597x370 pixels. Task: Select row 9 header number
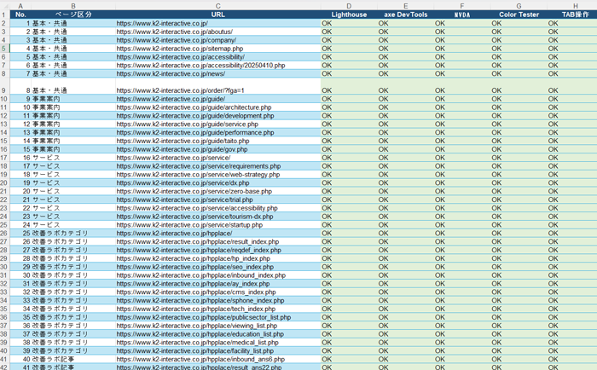click(x=4, y=86)
